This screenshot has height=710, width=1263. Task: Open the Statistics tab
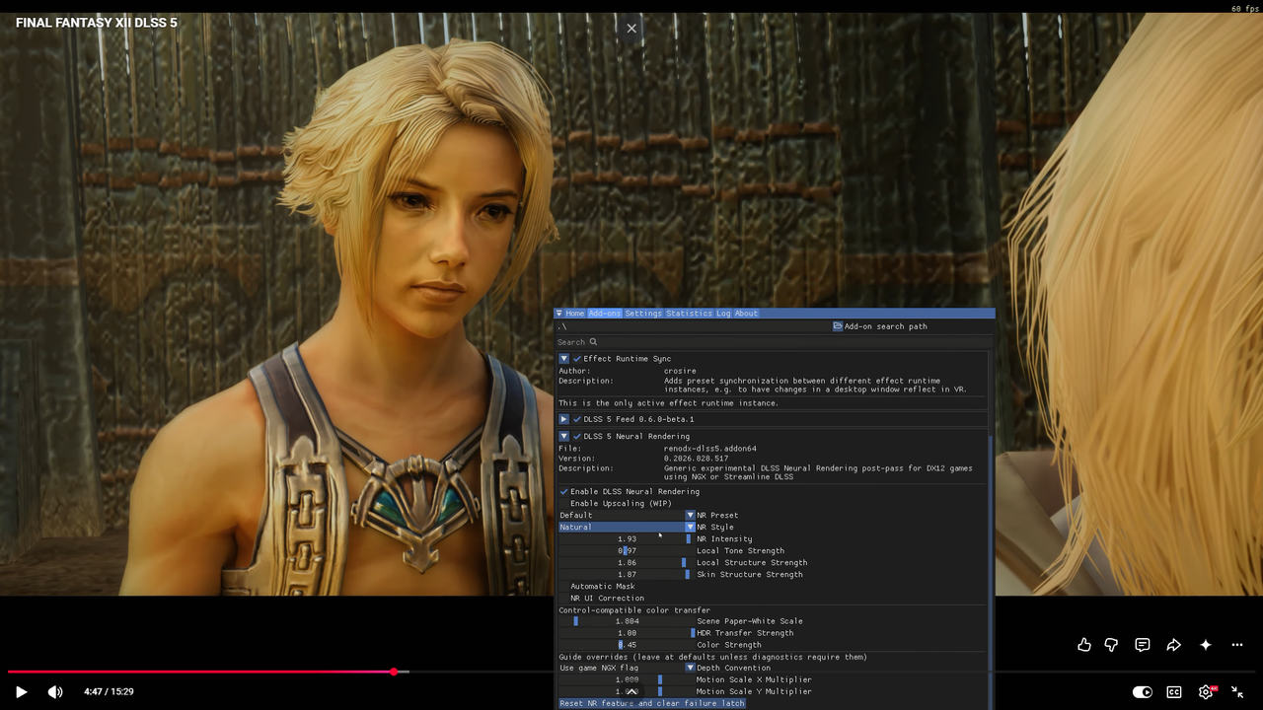click(689, 314)
